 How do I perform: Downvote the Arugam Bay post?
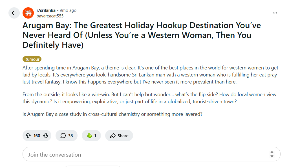(x=46, y=136)
